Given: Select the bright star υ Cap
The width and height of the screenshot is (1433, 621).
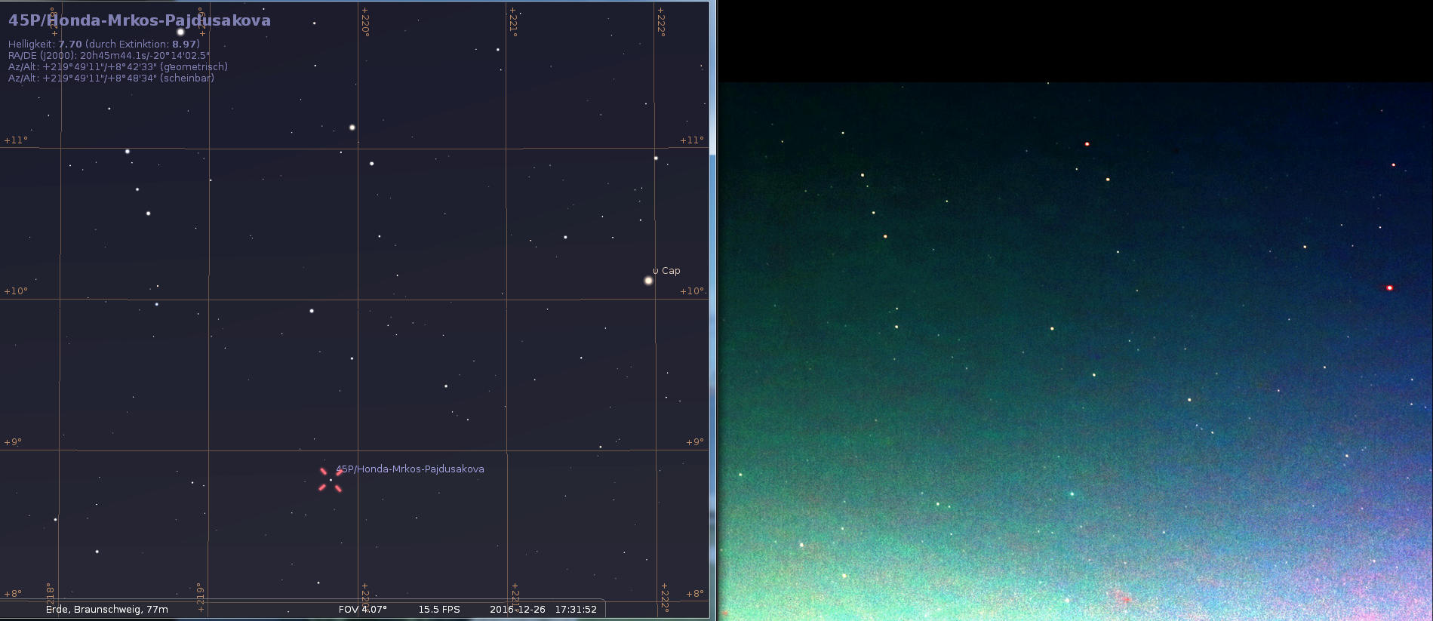Looking at the screenshot, I should click(x=648, y=281).
